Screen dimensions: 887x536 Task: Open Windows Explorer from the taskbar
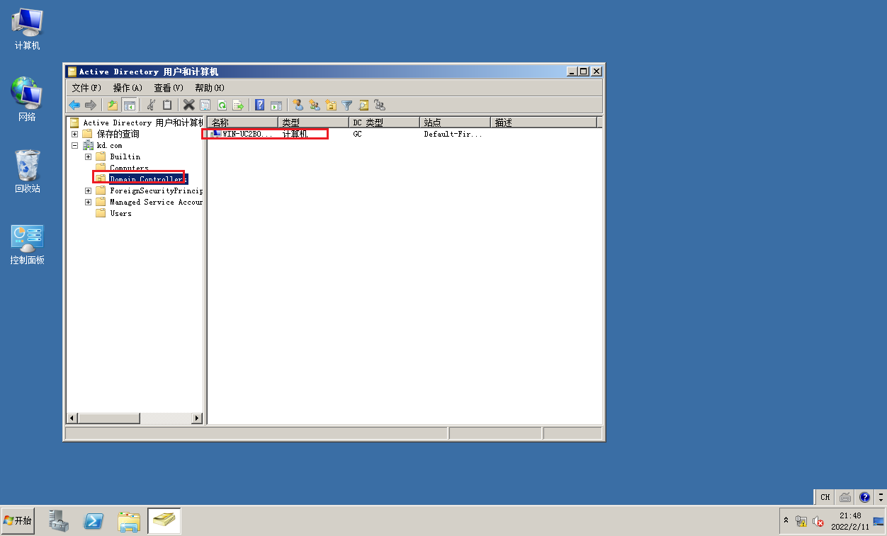129,521
